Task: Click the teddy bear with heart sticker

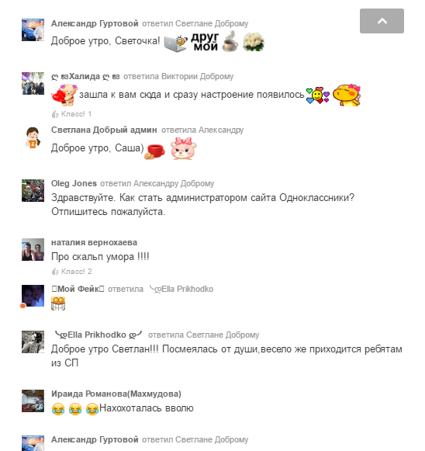Action: tap(65, 95)
